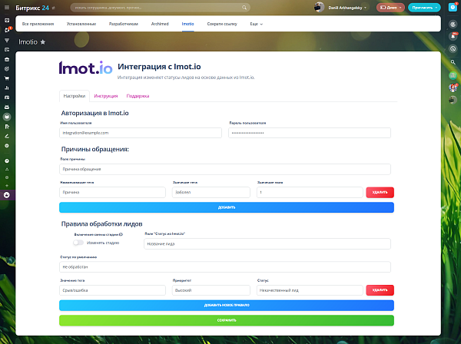The image size is (461, 344).
Task: Click the info icon beside stage change label
Action: pyautogui.click(x=121, y=234)
